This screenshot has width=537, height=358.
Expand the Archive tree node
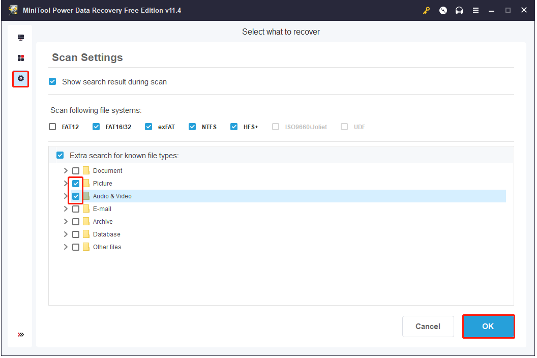66,221
